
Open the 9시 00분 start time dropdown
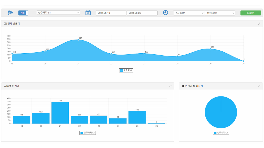189,13
